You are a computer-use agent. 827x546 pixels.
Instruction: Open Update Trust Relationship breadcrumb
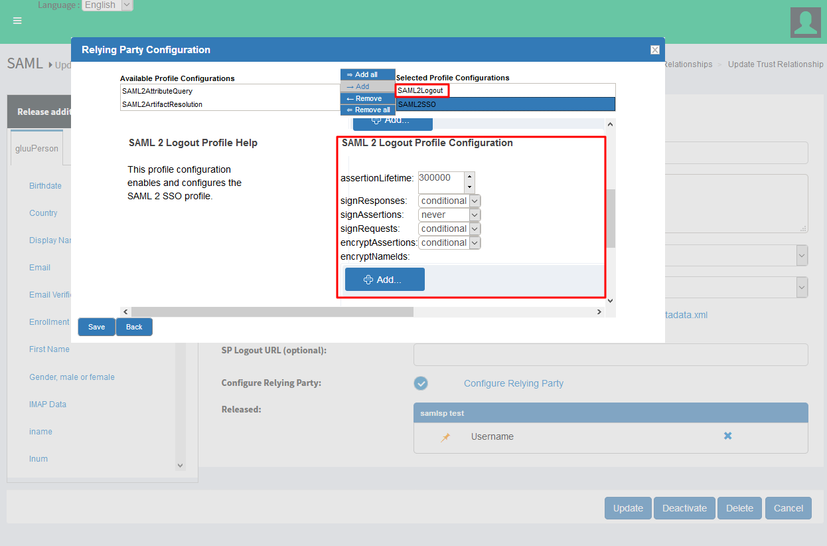pos(775,64)
